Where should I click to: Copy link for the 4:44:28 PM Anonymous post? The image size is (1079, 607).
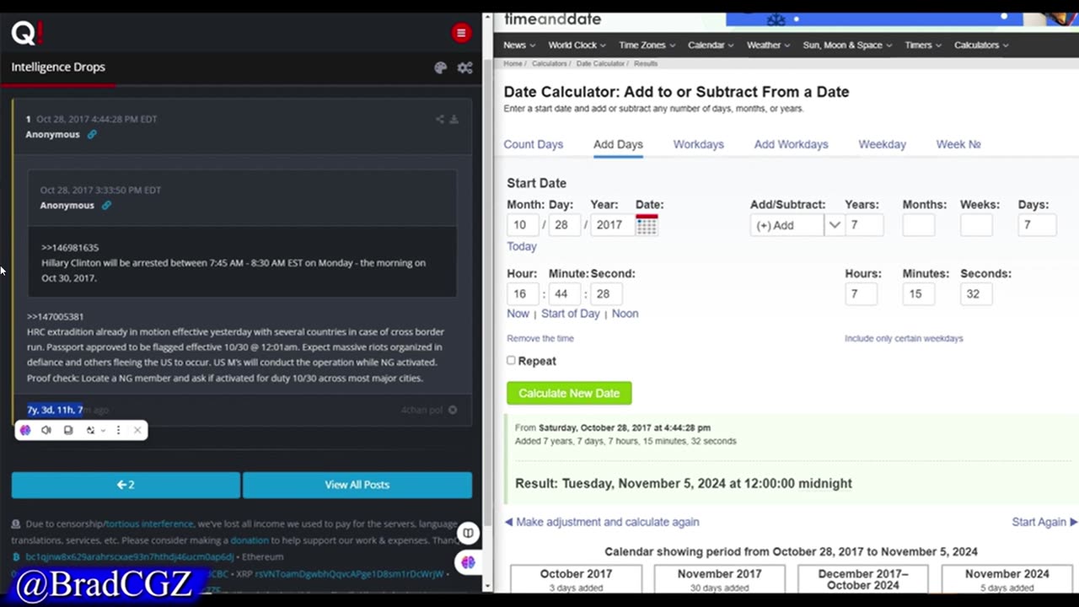coord(92,134)
